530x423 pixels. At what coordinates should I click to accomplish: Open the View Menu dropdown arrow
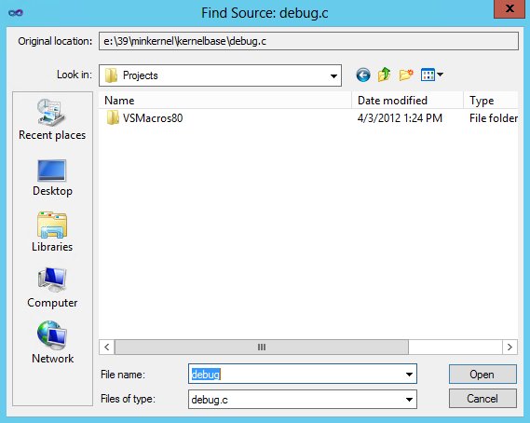pos(440,75)
